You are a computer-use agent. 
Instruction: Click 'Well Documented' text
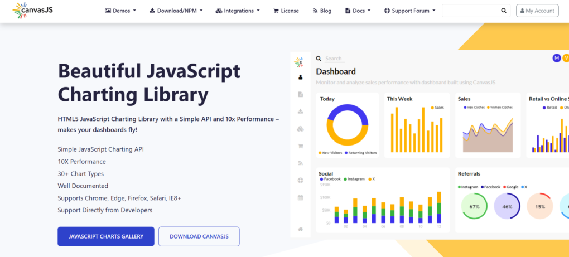click(x=83, y=186)
